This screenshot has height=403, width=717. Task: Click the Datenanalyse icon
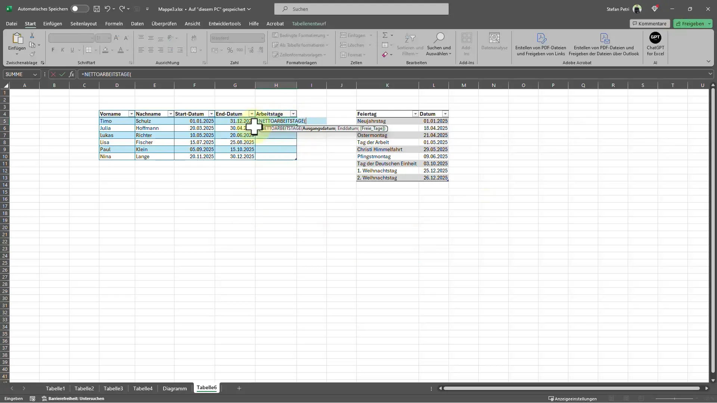494,41
